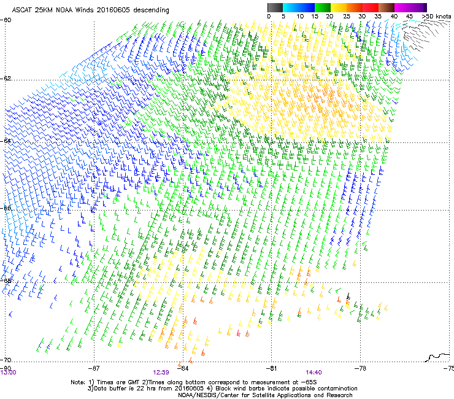This screenshot has height=399, width=454.
Task: Click the '-64' latitude axis label
Action: pyautogui.click(x=6, y=141)
